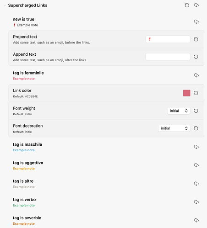Screen dimensions: 207x228
Task: Click import icon for 'tag is maschile'
Action: pyautogui.click(x=196, y=147)
